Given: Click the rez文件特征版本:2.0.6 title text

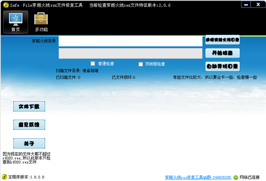Looking at the screenshot, I should tap(130, 5).
